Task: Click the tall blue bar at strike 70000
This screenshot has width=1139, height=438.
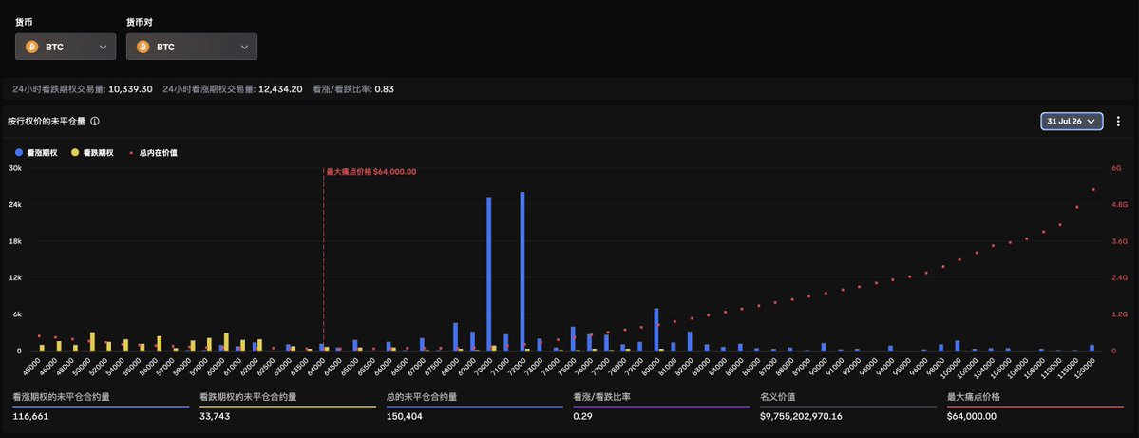Action: 489,274
